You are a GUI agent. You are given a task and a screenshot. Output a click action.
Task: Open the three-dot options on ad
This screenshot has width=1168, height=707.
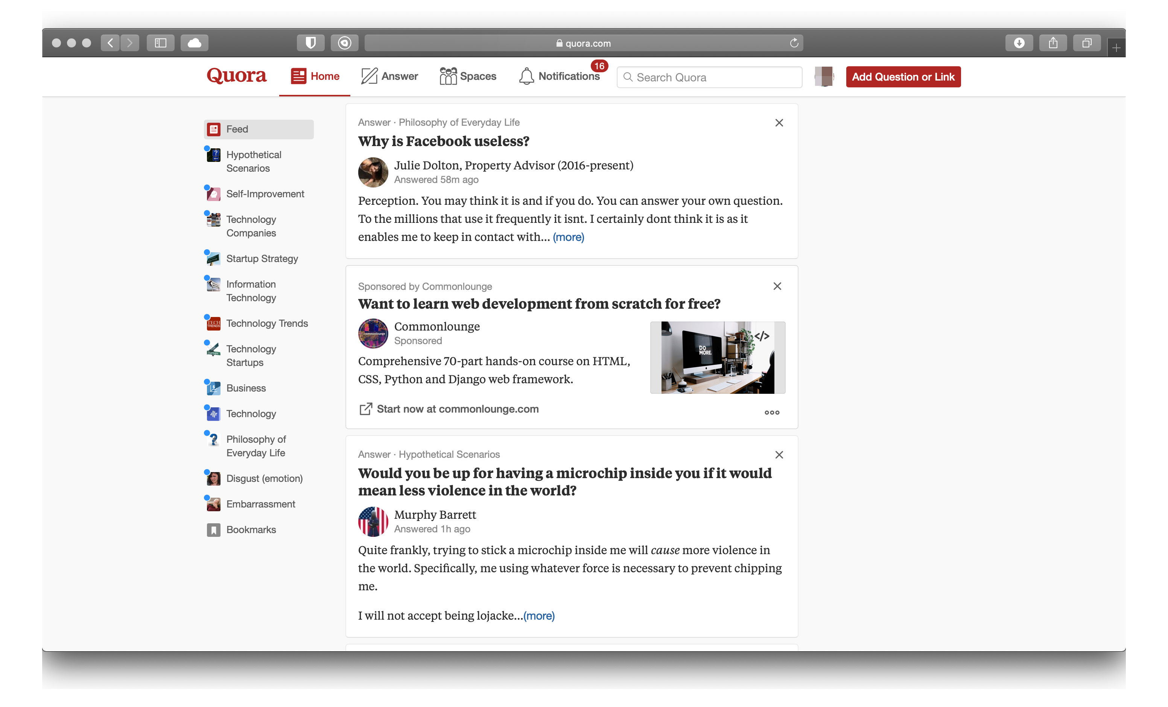click(x=772, y=413)
